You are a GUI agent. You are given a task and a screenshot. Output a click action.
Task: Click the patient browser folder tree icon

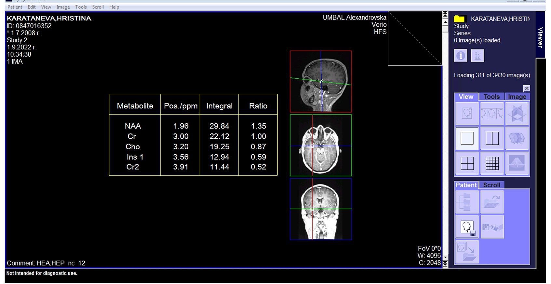pos(467,202)
